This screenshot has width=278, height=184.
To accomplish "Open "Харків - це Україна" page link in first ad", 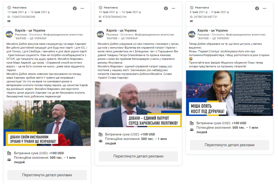I will tap(30, 30).
